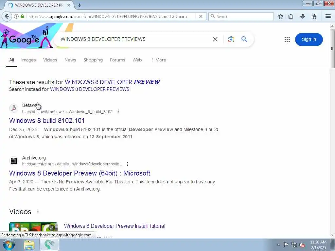This screenshot has height=251, width=335.
Task: Open File Explorer from the taskbar
Action: [x=29, y=245]
